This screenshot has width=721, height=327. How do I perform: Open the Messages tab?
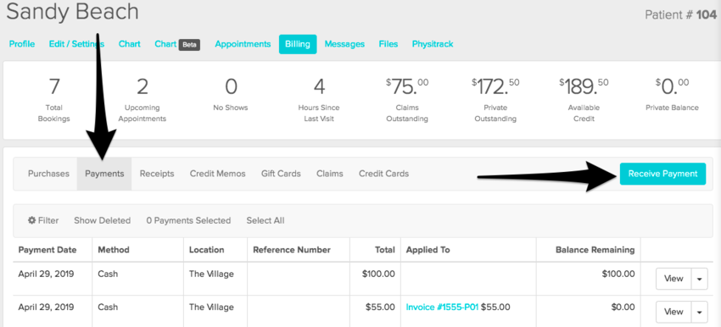344,44
